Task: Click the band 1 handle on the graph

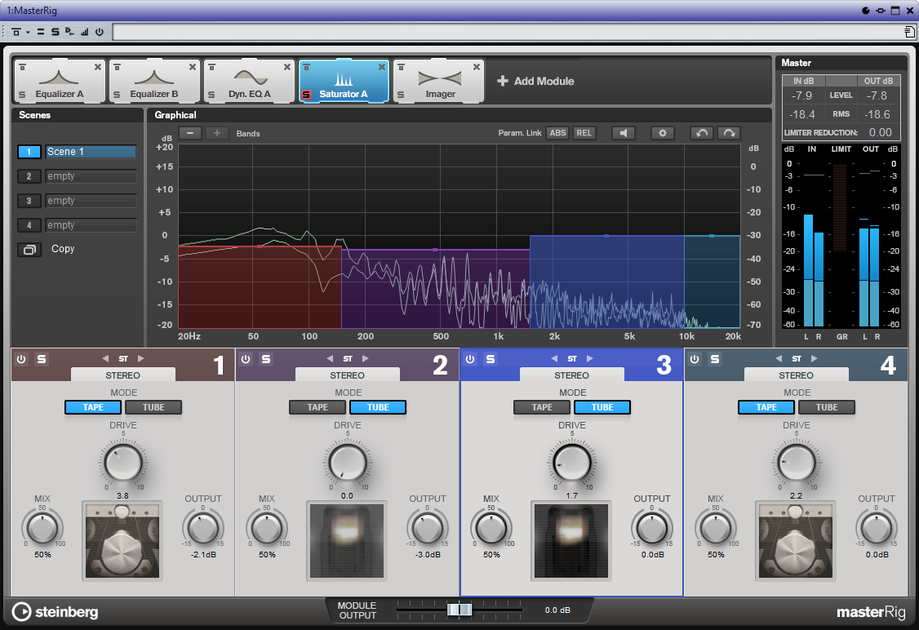Action: (260, 246)
